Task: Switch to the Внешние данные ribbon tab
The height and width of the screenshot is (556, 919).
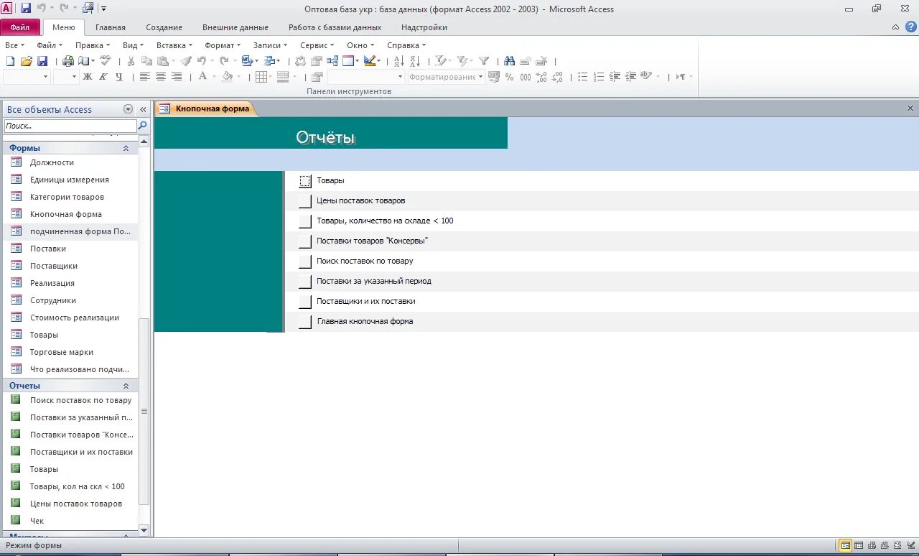Action: coord(235,27)
